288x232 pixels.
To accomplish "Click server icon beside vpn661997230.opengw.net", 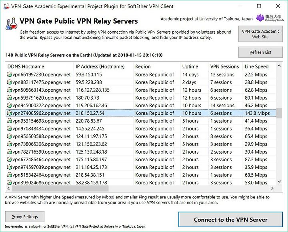I will tap(9, 74).
